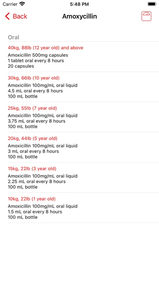Select the 30kg, 66lb (10 year old) heading
Screen dimensions: 159x282
[x=34, y=78]
